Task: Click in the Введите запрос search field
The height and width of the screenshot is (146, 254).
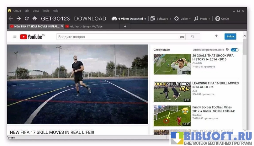Action: pos(118,37)
